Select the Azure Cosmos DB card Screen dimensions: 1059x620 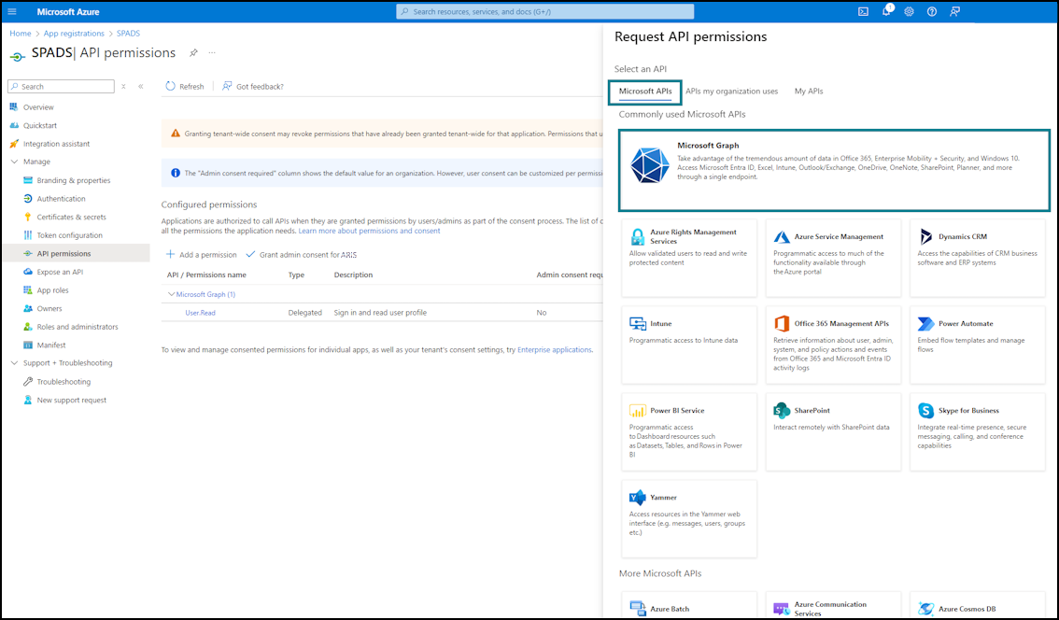click(977, 605)
